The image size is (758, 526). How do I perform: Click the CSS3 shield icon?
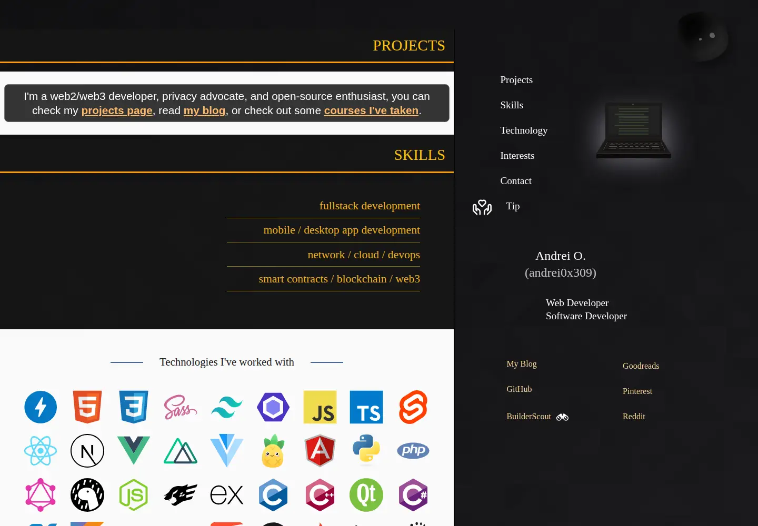coord(134,407)
